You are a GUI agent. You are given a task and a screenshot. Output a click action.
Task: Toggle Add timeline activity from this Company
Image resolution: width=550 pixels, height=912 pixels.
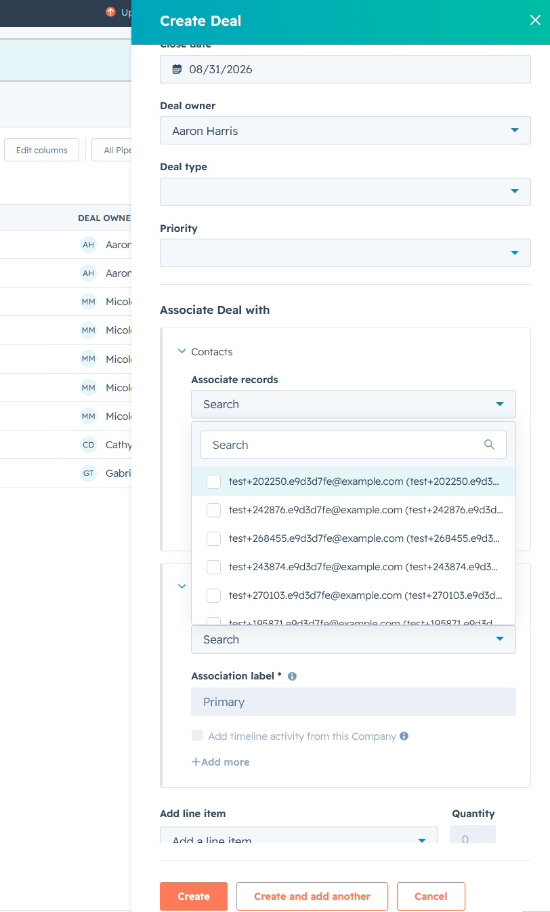tap(197, 736)
